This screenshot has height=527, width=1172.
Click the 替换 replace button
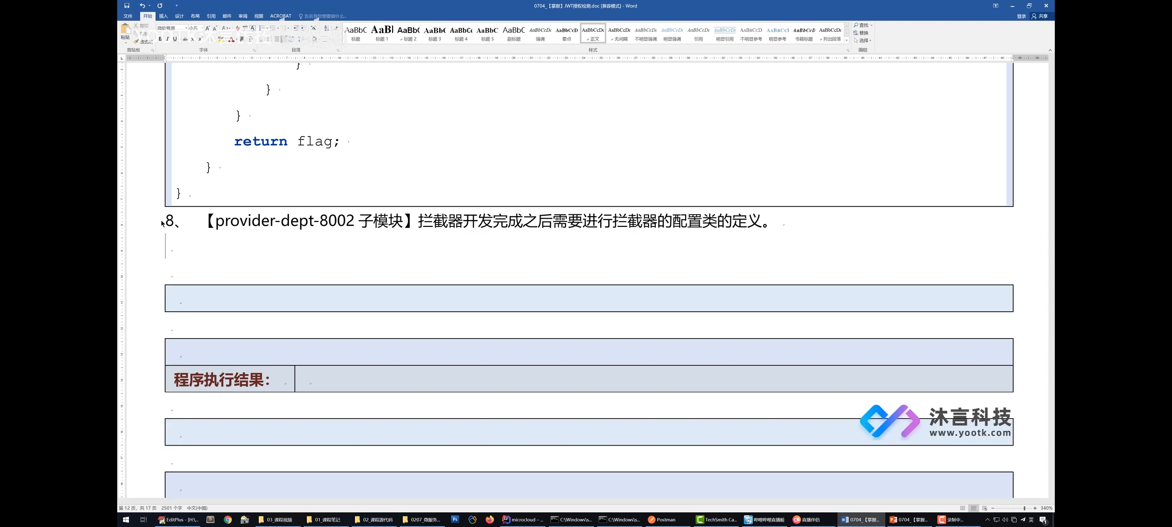(861, 33)
